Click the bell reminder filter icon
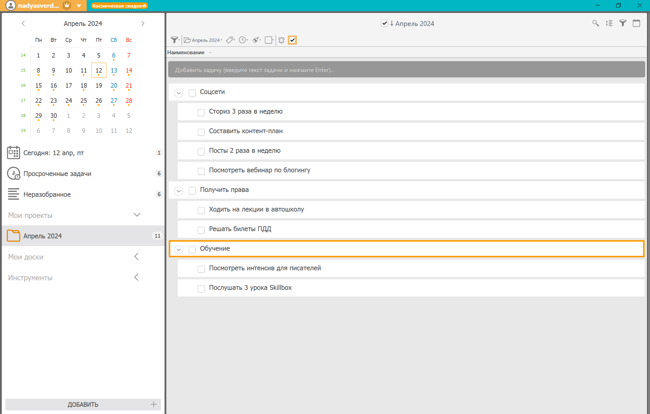The width and height of the screenshot is (650, 414). coord(281,40)
